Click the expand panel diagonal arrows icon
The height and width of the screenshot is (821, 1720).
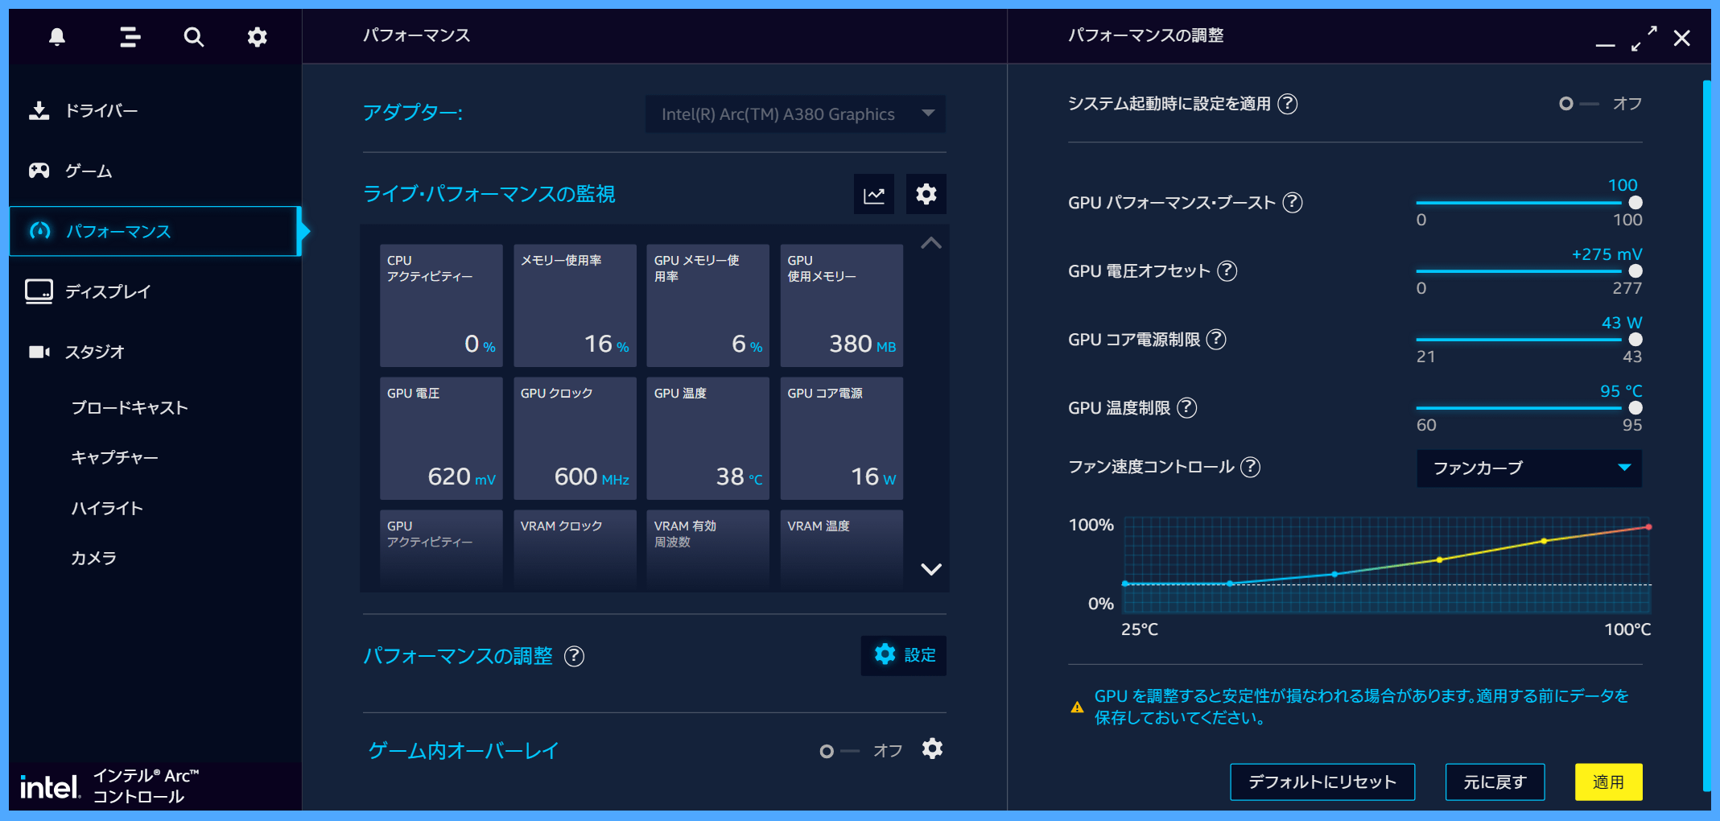(1644, 38)
